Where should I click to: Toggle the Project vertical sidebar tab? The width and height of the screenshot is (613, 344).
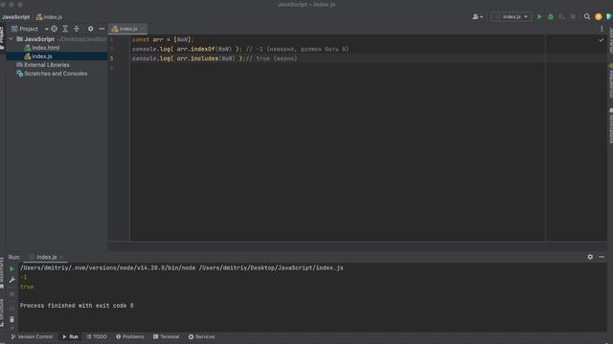[x=2, y=38]
